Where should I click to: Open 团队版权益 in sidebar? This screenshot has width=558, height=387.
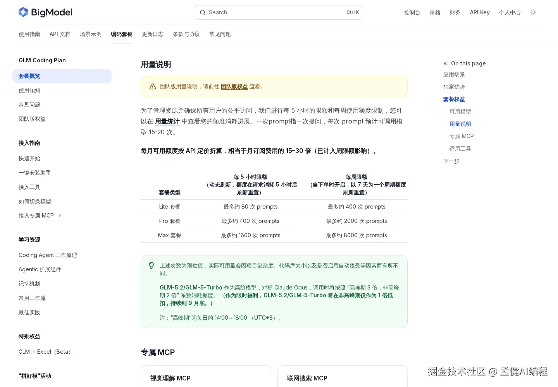coord(62,119)
